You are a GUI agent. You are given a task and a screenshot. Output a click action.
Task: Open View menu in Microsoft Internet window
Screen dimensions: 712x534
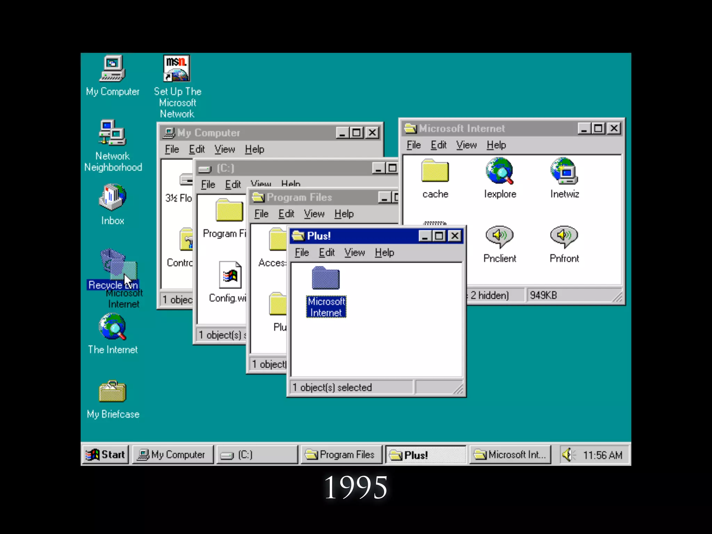(467, 145)
